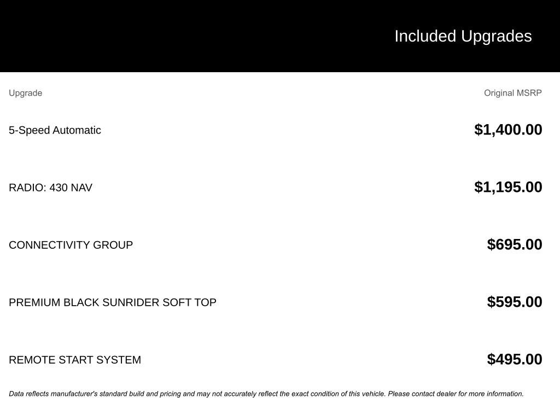Click "Please contact dealer for more information"
Screen dimensions: 560x420
click(456, 394)
